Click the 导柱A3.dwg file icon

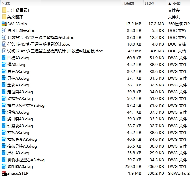[4, 78]
